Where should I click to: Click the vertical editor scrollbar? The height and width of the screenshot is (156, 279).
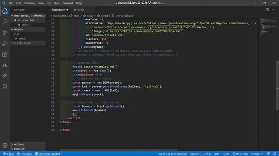[278, 85]
